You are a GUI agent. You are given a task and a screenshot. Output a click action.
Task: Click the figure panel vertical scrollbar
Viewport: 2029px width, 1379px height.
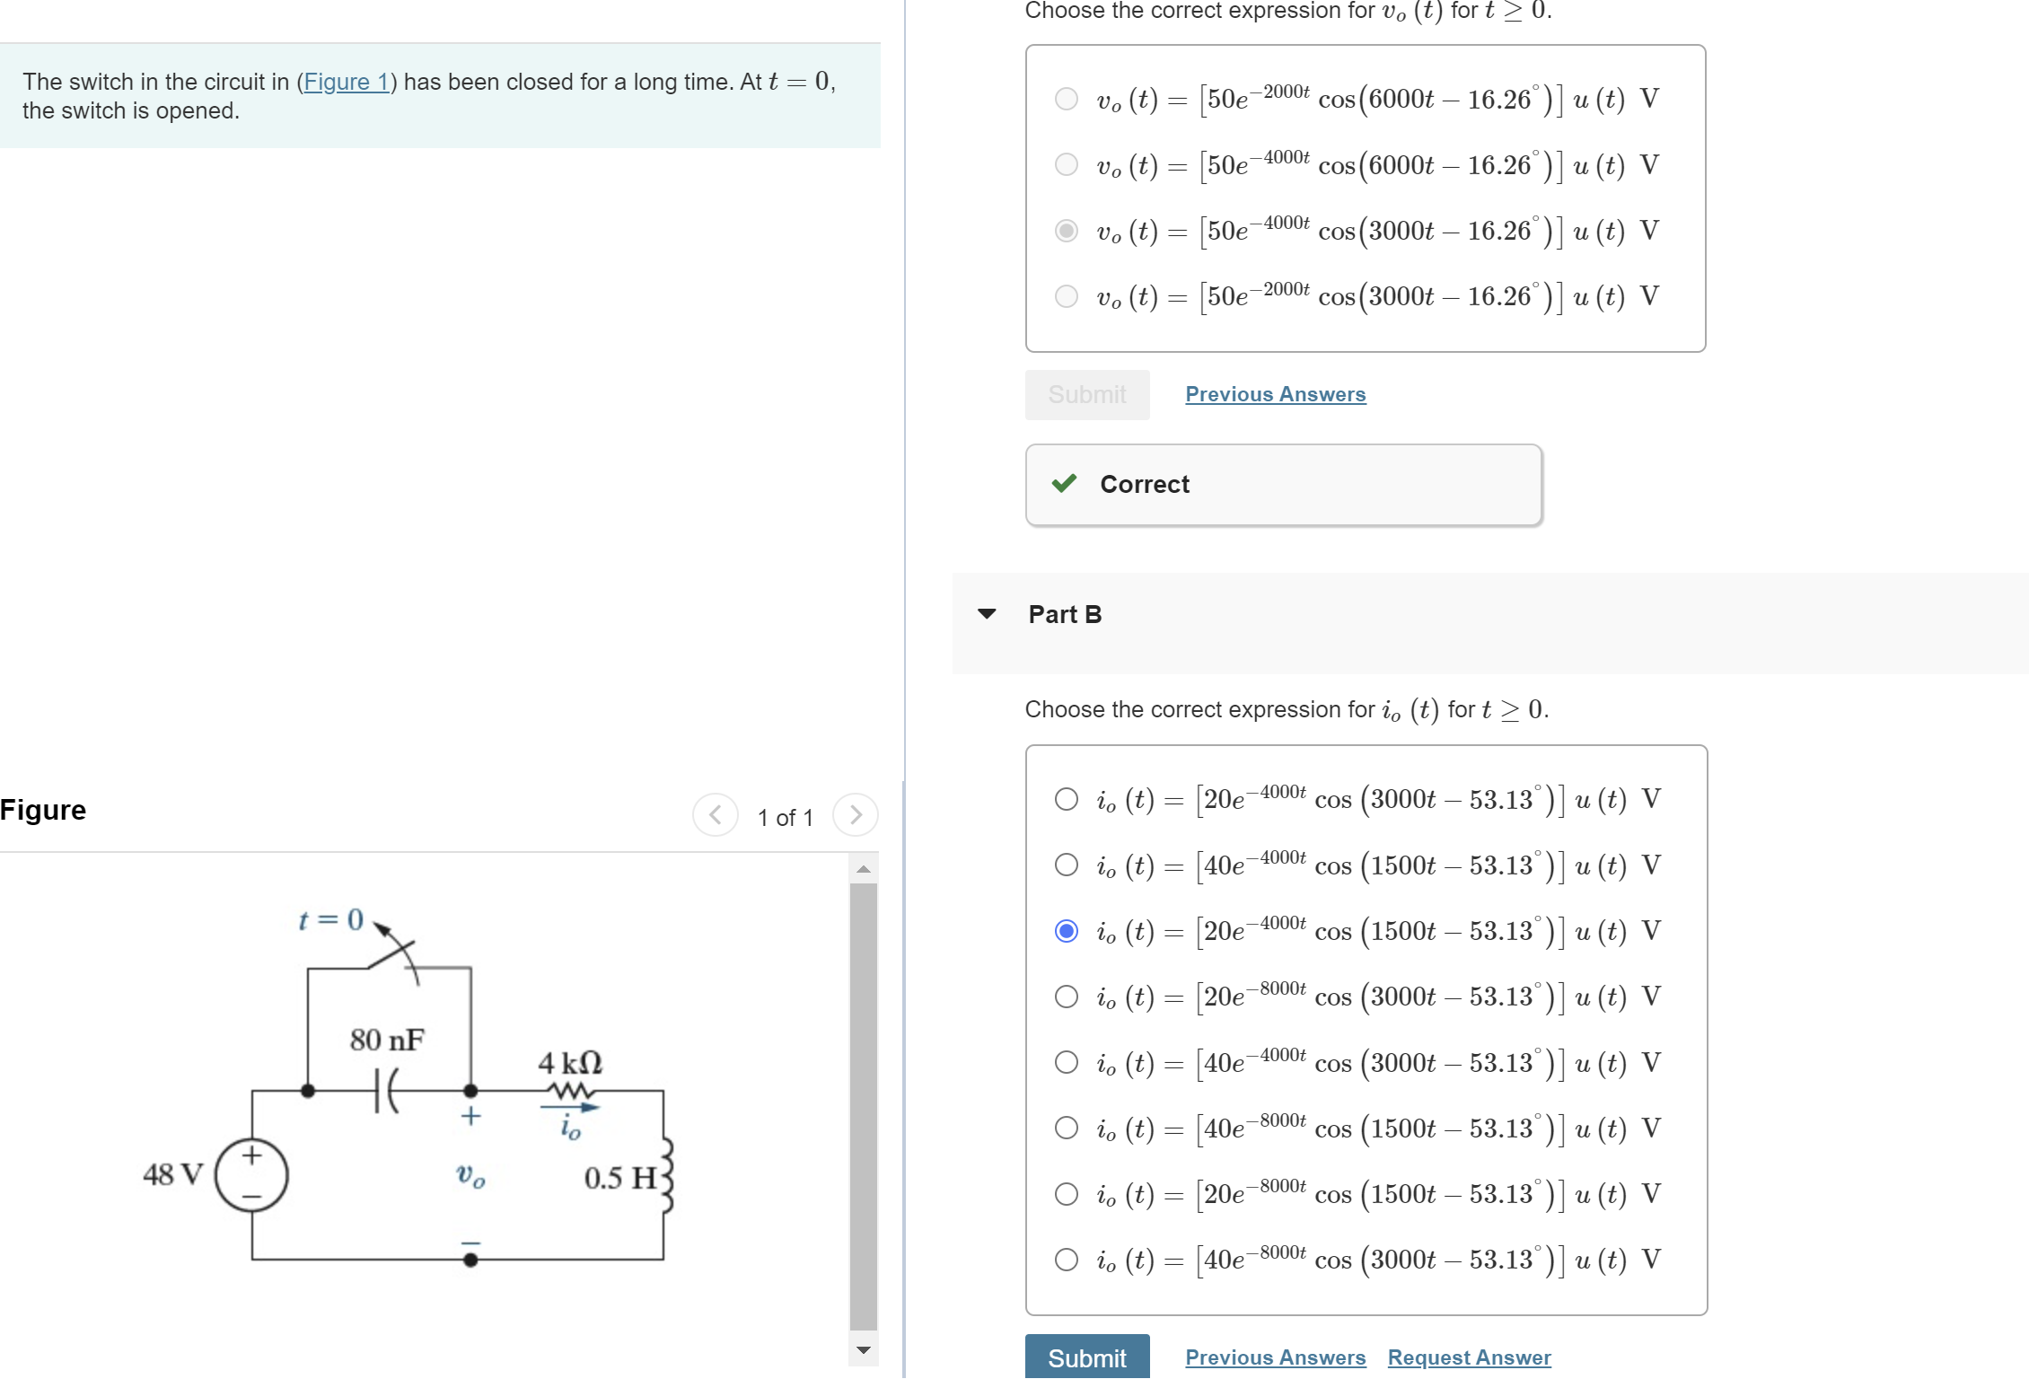[x=864, y=1109]
